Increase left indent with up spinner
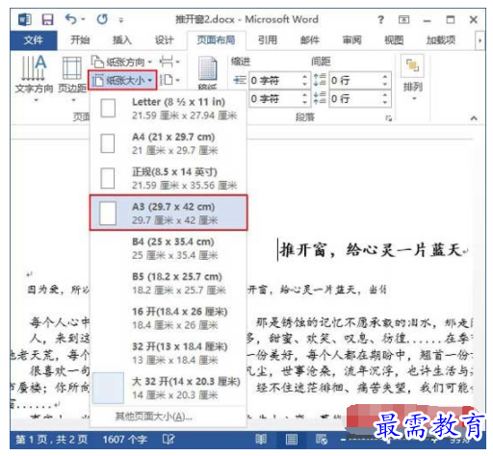Image resolution: width=493 pixels, height=456 pixels. click(304, 76)
